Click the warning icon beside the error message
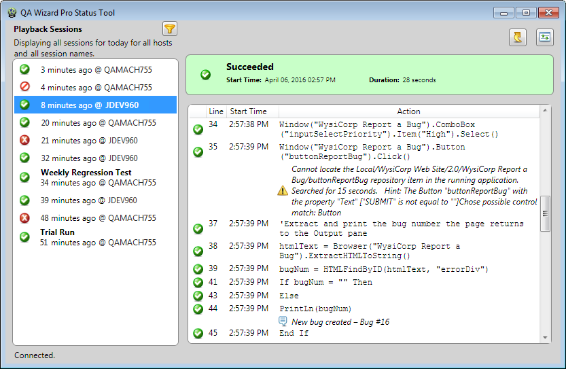The height and width of the screenshot is (369, 566). tap(283, 191)
